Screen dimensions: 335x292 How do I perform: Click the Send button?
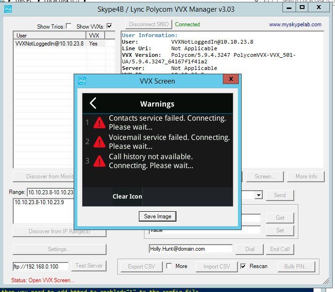(x=280, y=195)
